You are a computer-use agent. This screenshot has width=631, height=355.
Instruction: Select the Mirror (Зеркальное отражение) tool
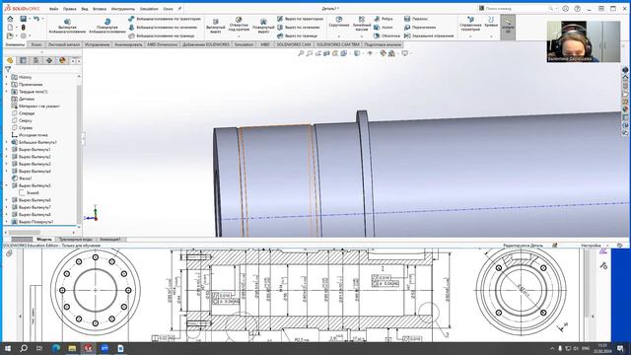pos(429,35)
